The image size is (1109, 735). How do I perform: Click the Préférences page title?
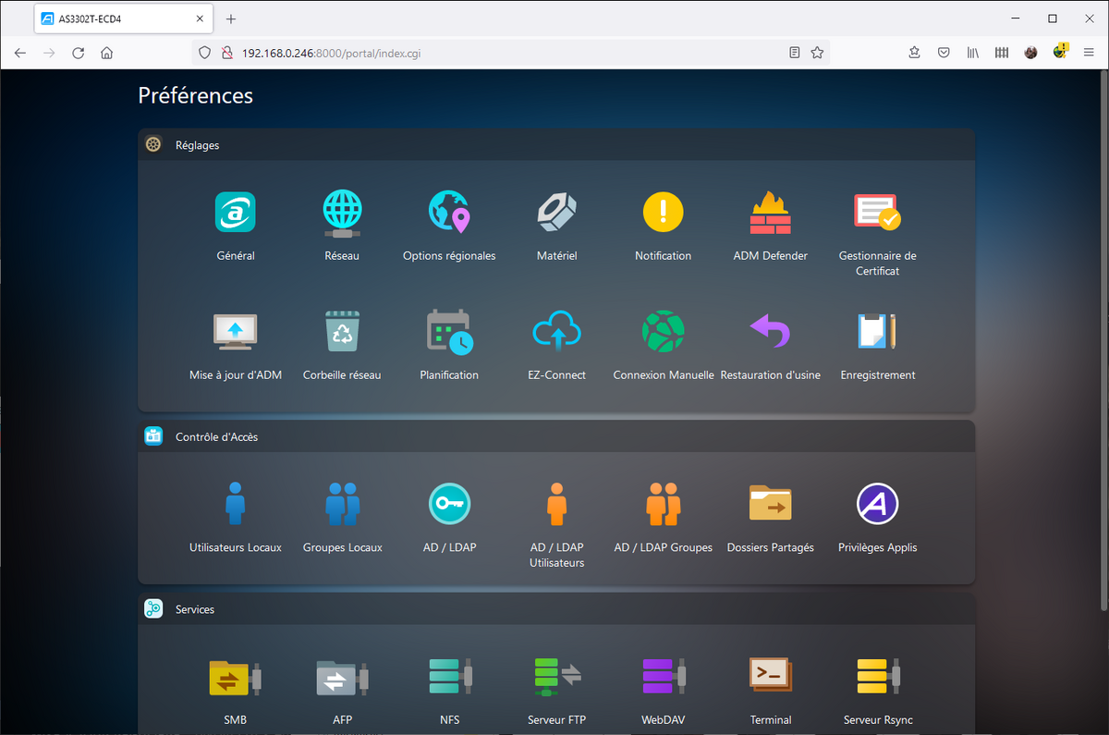(x=195, y=95)
